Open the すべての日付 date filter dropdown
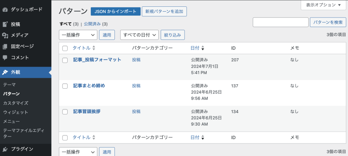 [139, 35]
